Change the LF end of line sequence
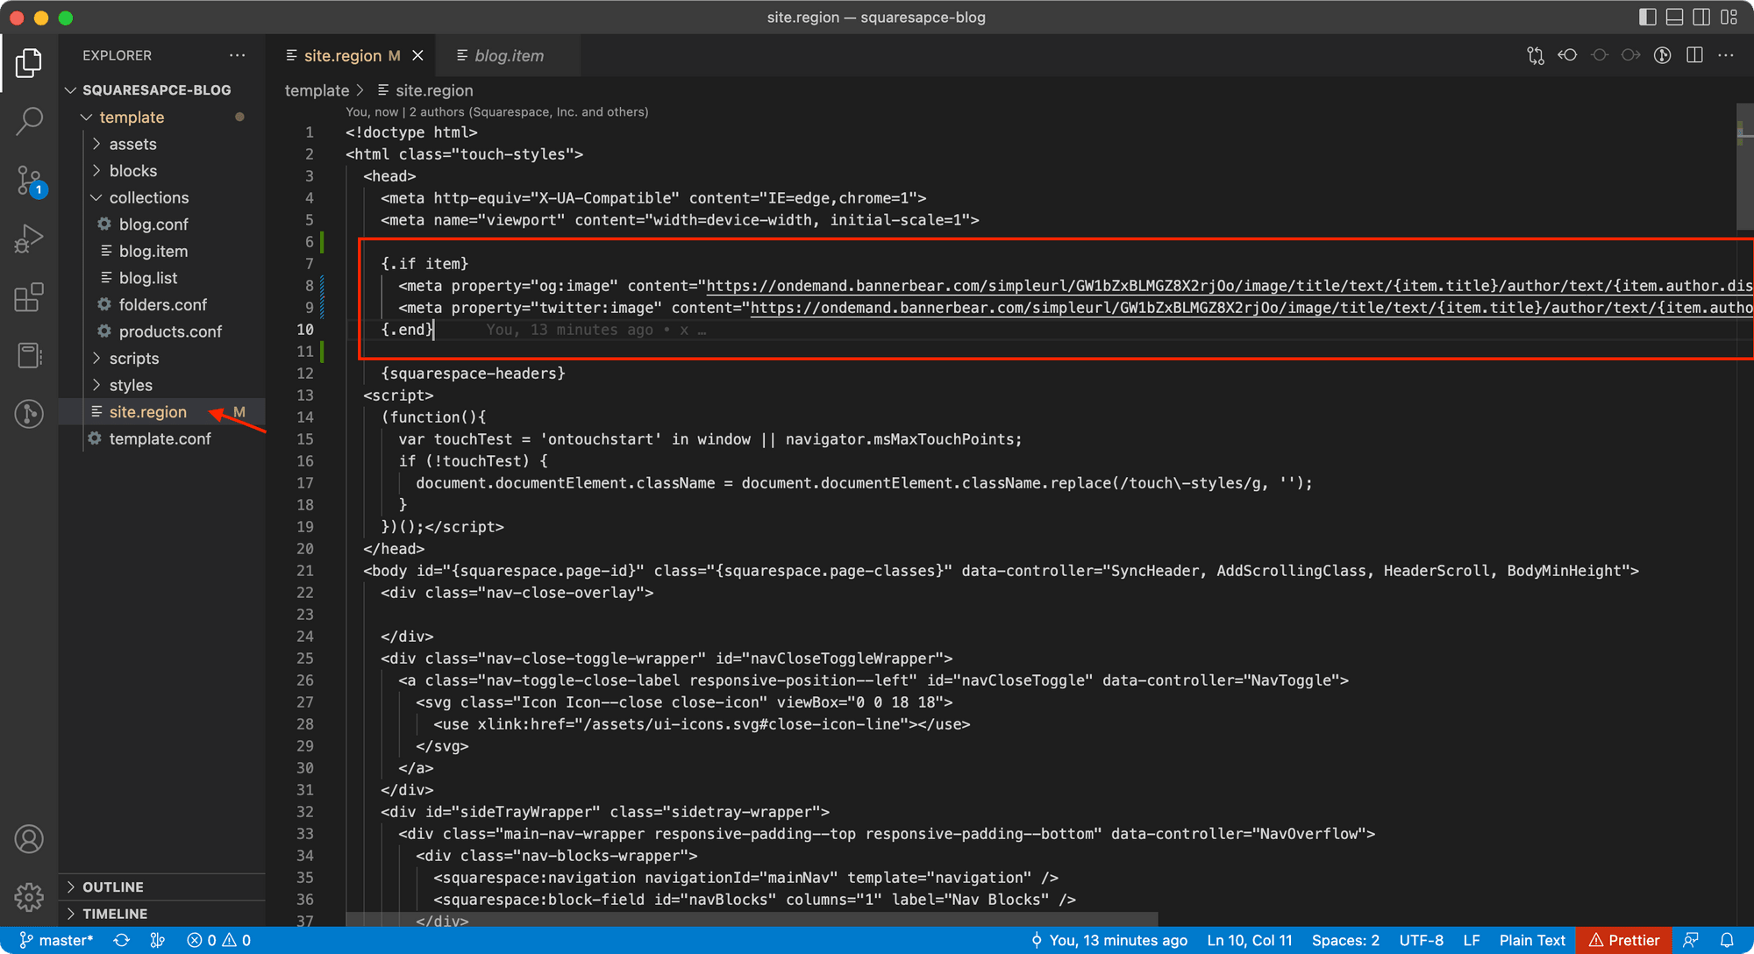Viewport: 1754px width, 954px height. 1472,940
